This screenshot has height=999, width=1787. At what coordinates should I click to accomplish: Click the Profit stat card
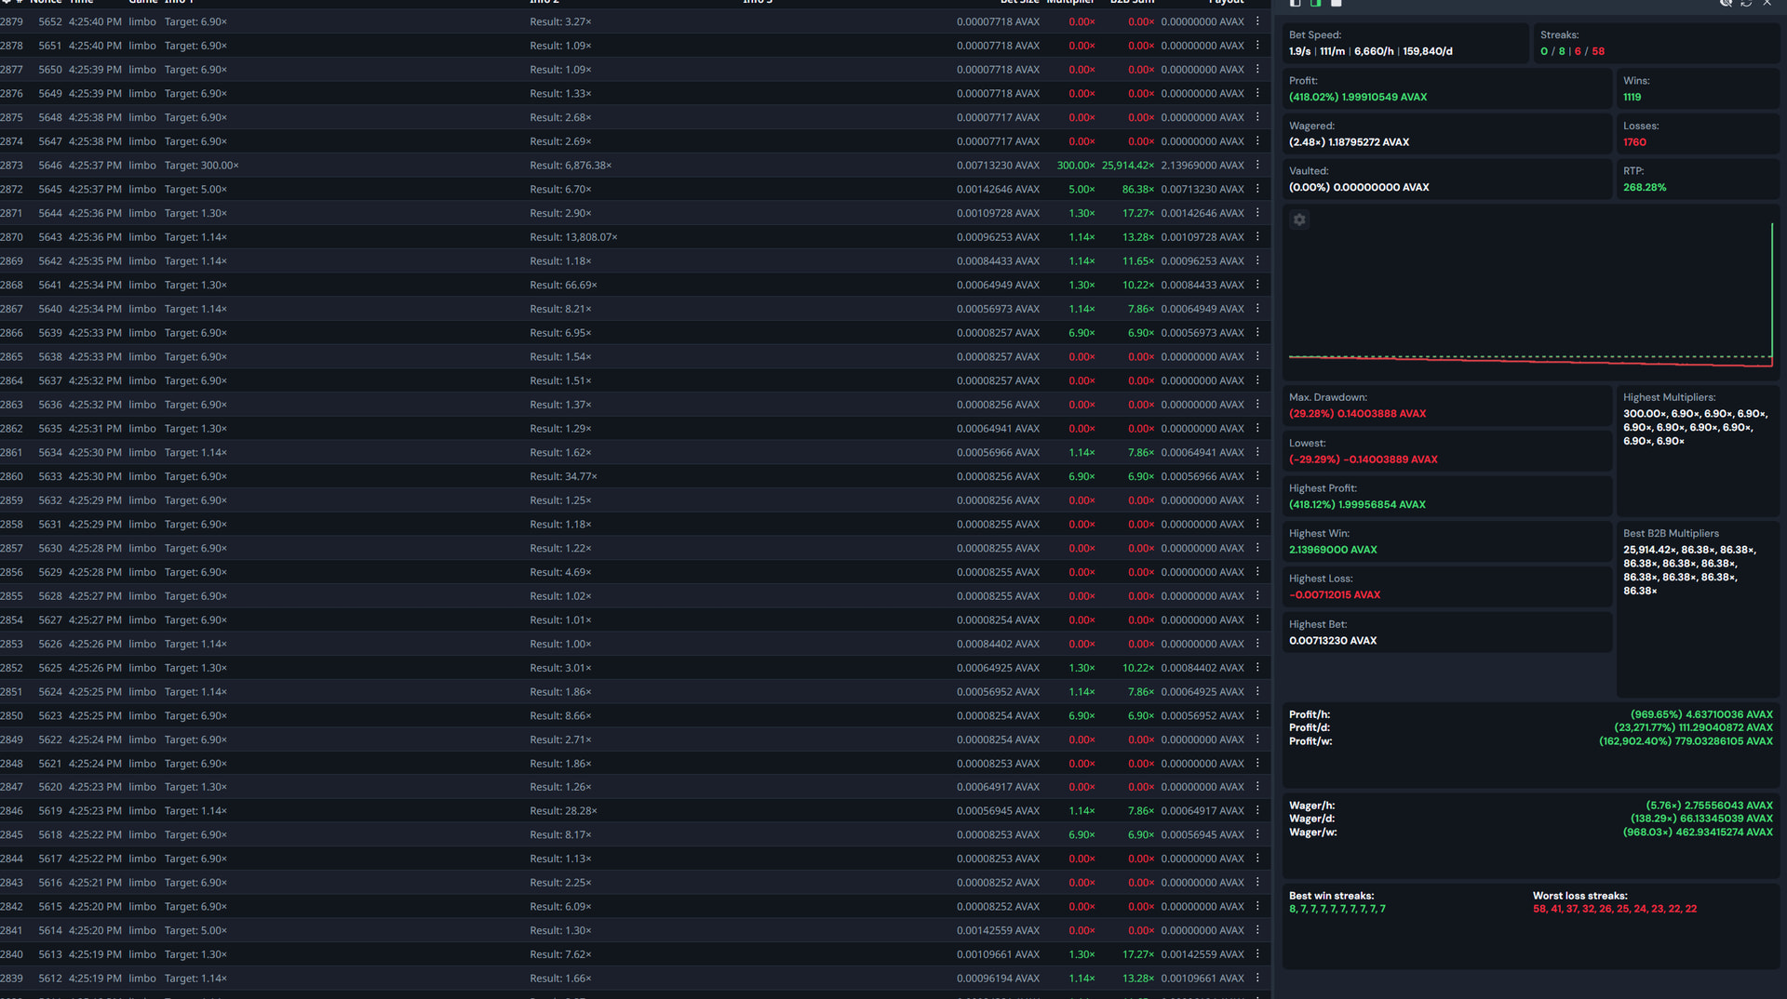point(1446,89)
